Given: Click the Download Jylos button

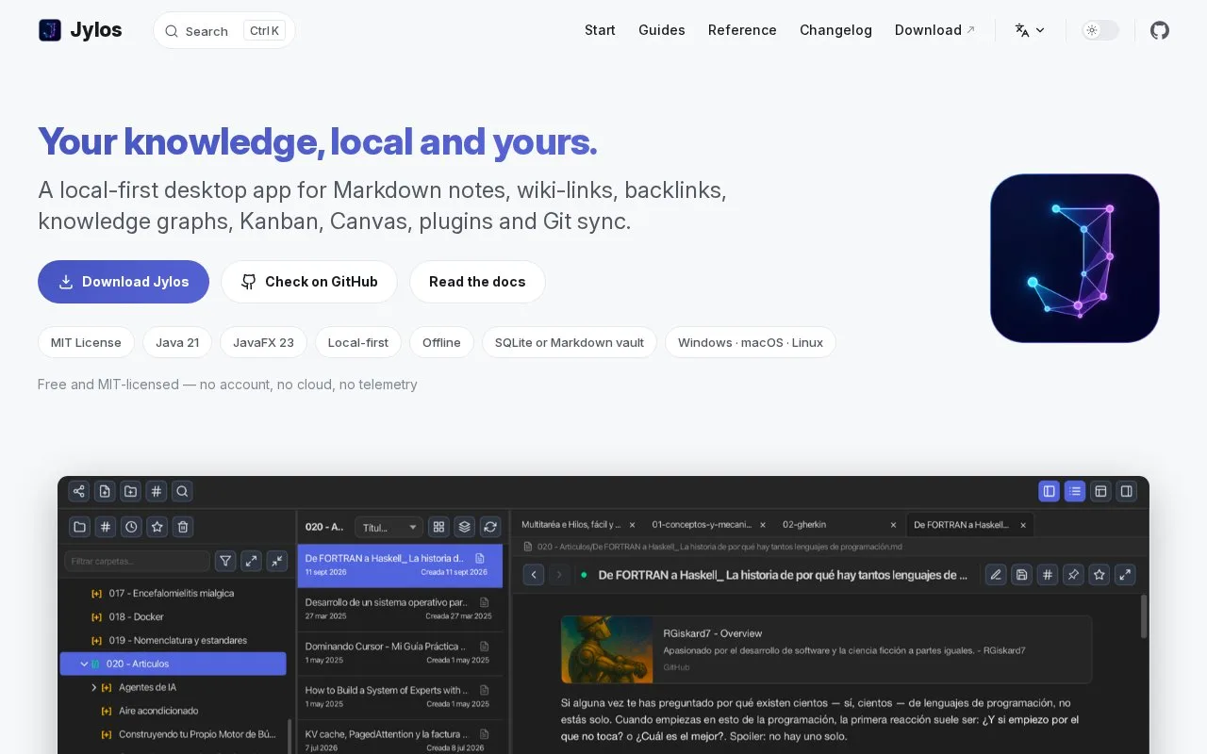Looking at the screenshot, I should [124, 282].
